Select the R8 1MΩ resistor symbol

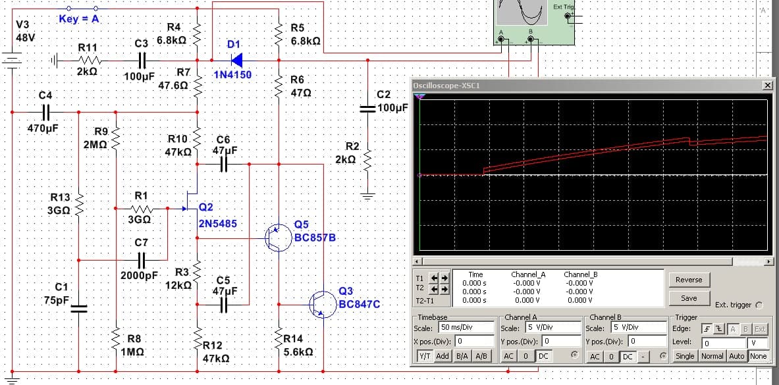115,338
